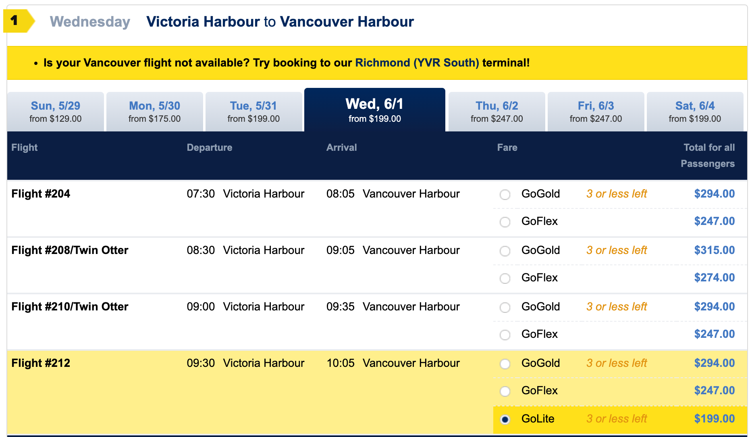This screenshot has width=752, height=437.
Task: Switch to the Sun, 5/29 date tab
Action: (x=55, y=111)
